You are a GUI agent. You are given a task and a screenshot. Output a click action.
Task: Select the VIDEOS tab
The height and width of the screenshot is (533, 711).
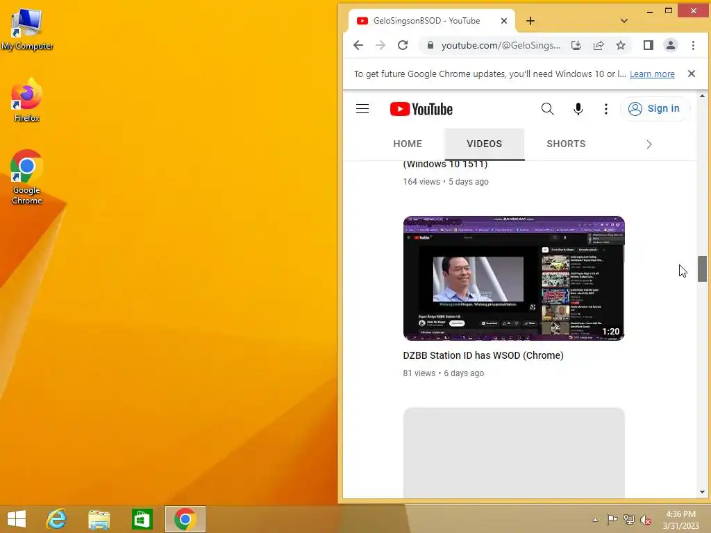(x=484, y=144)
